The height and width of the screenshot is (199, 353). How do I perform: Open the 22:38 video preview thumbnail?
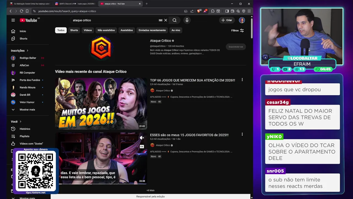101,158
